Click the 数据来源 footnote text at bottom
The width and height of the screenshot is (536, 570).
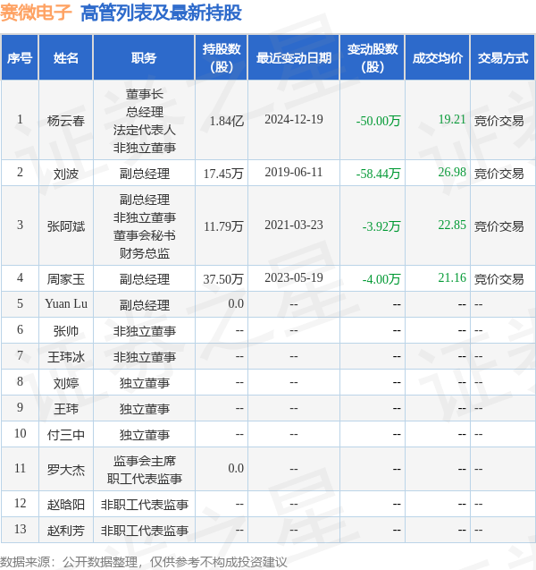144,561
